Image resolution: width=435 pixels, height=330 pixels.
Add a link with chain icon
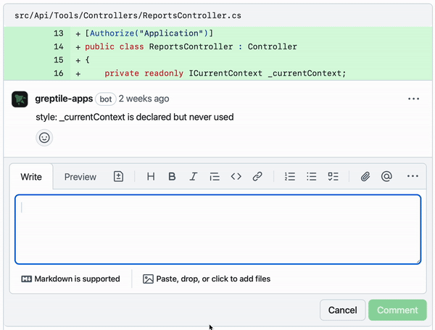click(x=257, y=176)
